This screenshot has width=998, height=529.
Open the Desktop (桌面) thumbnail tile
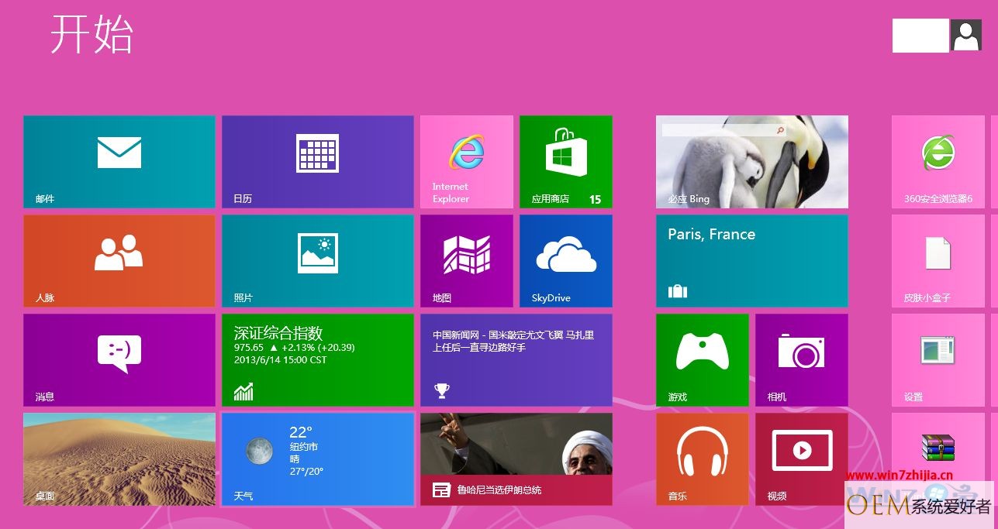tap(119, 459)
